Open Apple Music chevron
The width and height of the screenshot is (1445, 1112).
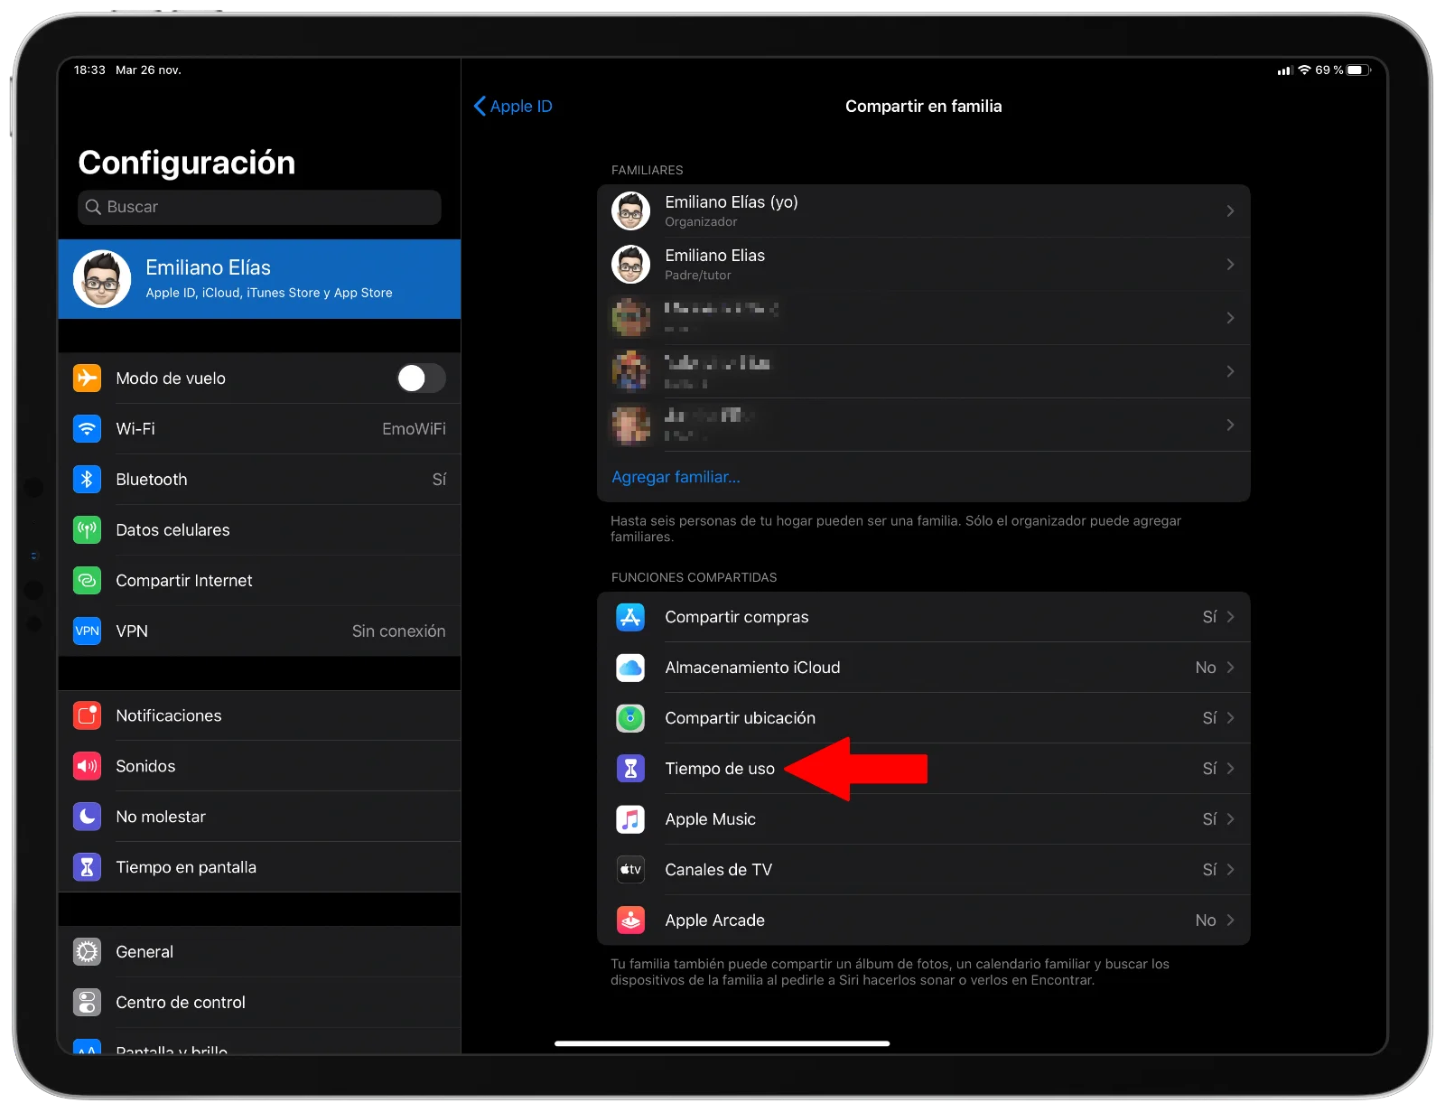pos(1230,819)
